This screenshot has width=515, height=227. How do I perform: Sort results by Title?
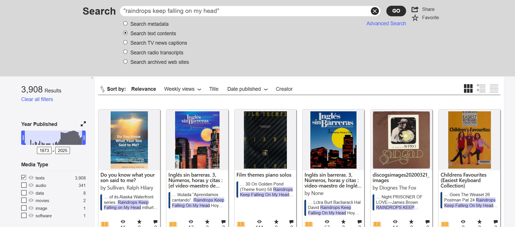click(x=214, y=89)
